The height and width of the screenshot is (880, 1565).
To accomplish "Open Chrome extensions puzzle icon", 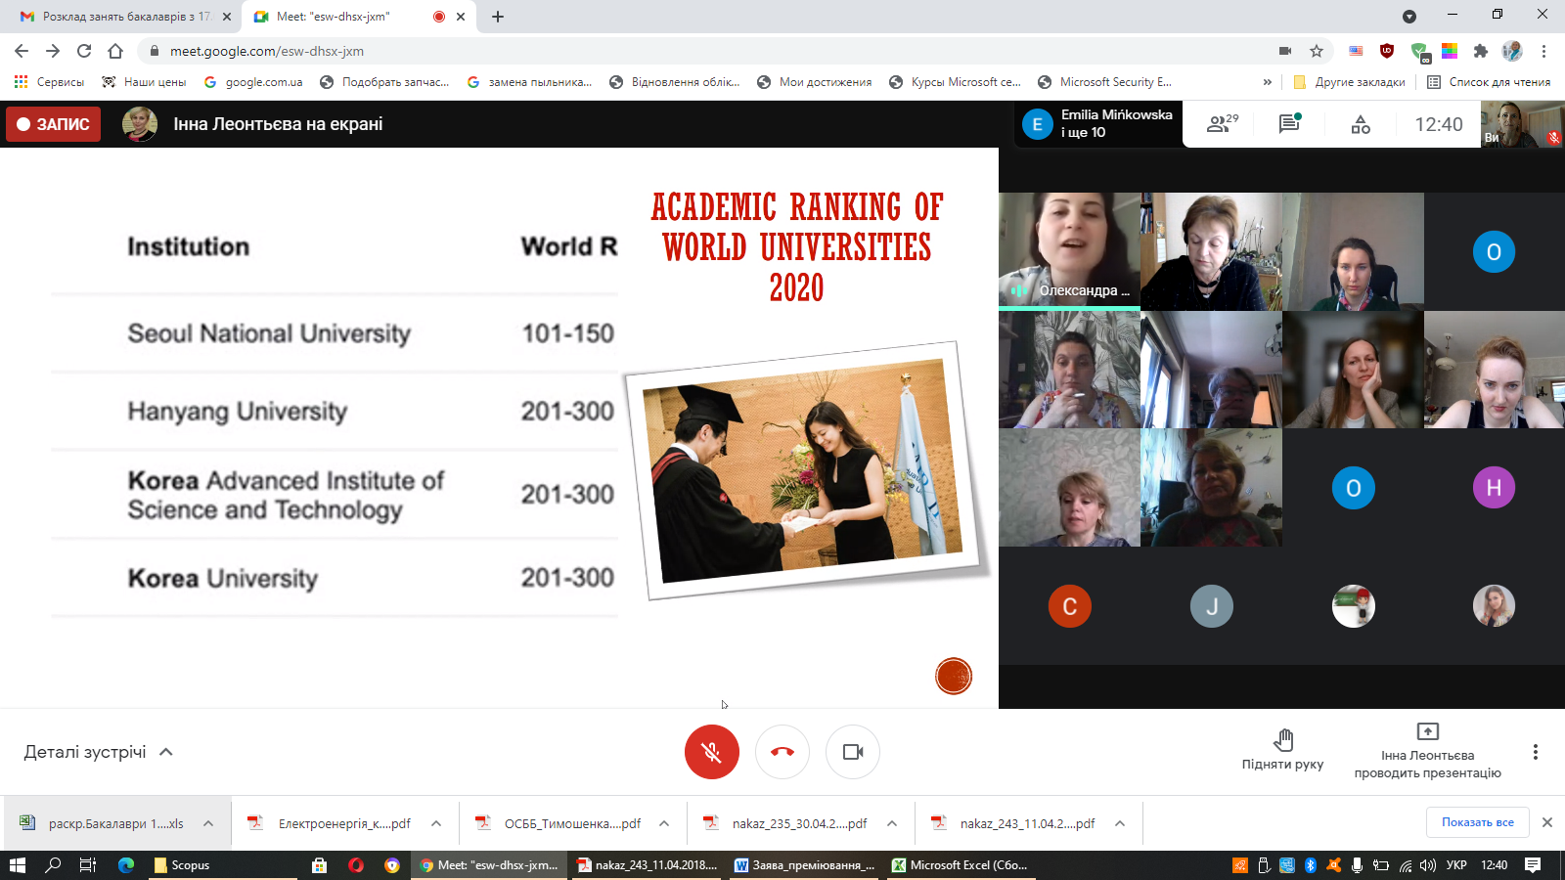I will pos(1480,51).
